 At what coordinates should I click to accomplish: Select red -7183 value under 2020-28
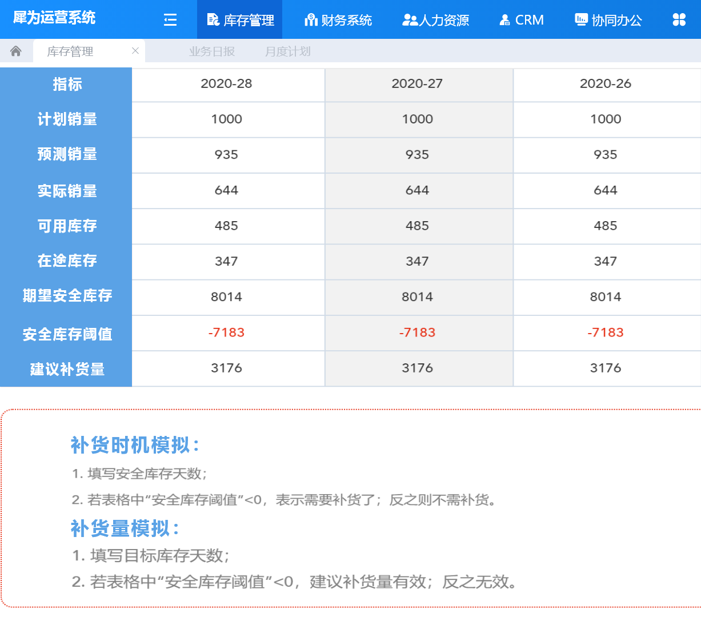[227, 332]
